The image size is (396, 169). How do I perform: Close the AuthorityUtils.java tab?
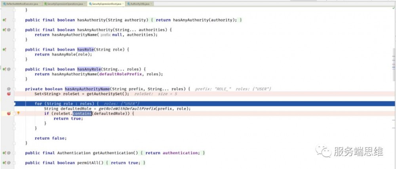[151, 4]
